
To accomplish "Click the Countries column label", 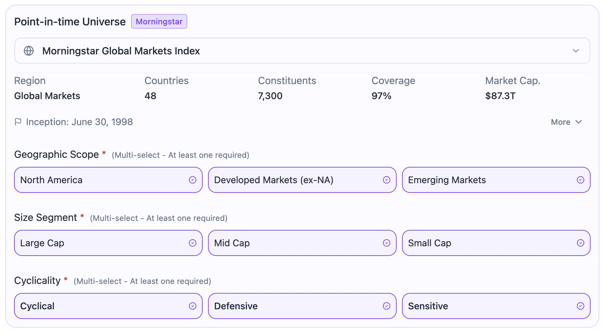I will click(167, 81).
